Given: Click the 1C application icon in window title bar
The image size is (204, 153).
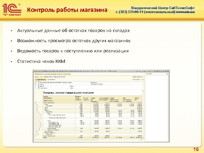Looking at the screenshot, I should point(35,71).
